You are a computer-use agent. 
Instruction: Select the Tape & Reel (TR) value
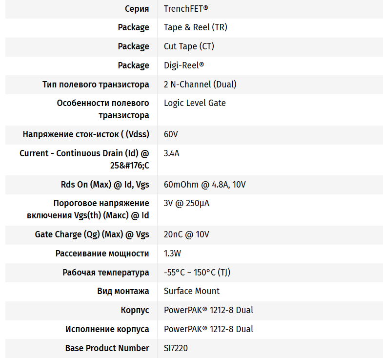[195, 27]
